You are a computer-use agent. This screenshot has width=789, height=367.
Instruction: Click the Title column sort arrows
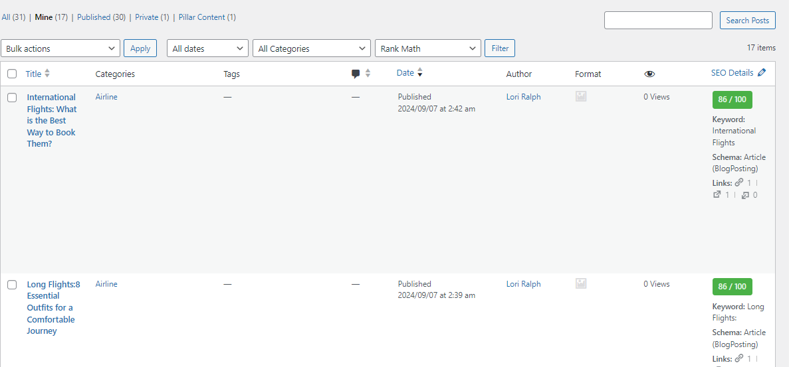tap(47, 74)
